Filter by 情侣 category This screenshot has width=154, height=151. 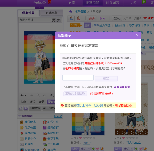147,25
